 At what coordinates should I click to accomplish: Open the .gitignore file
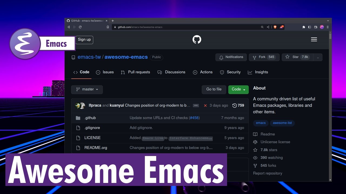(x=92, y=128)
